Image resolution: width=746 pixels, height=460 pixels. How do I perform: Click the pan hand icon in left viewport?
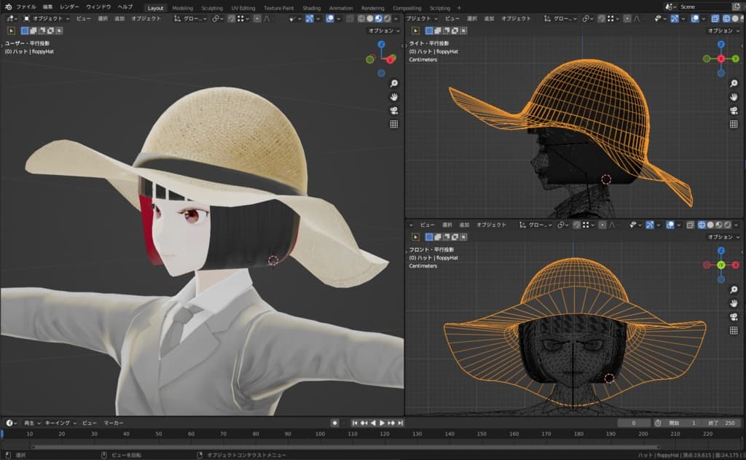tap(394, 97)
